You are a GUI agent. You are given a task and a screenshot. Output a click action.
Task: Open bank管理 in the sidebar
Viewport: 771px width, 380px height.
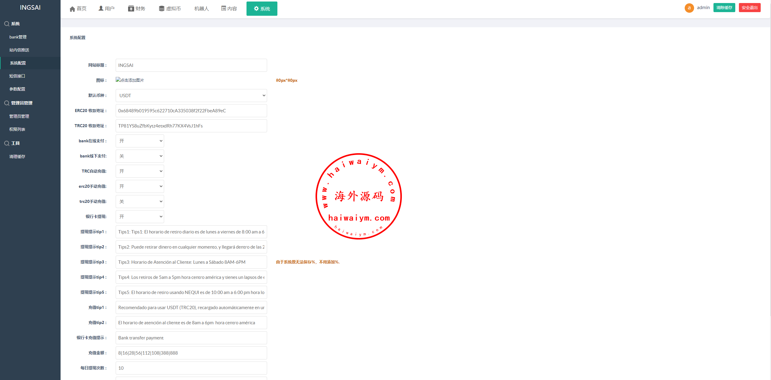click(18, 37)
